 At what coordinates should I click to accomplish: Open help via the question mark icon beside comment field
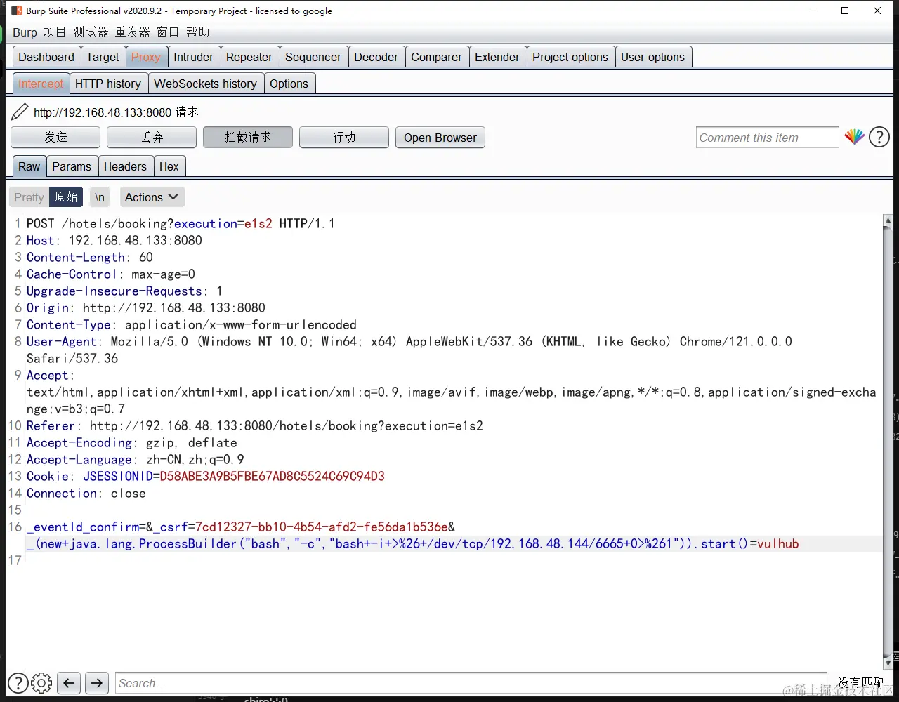879,137
